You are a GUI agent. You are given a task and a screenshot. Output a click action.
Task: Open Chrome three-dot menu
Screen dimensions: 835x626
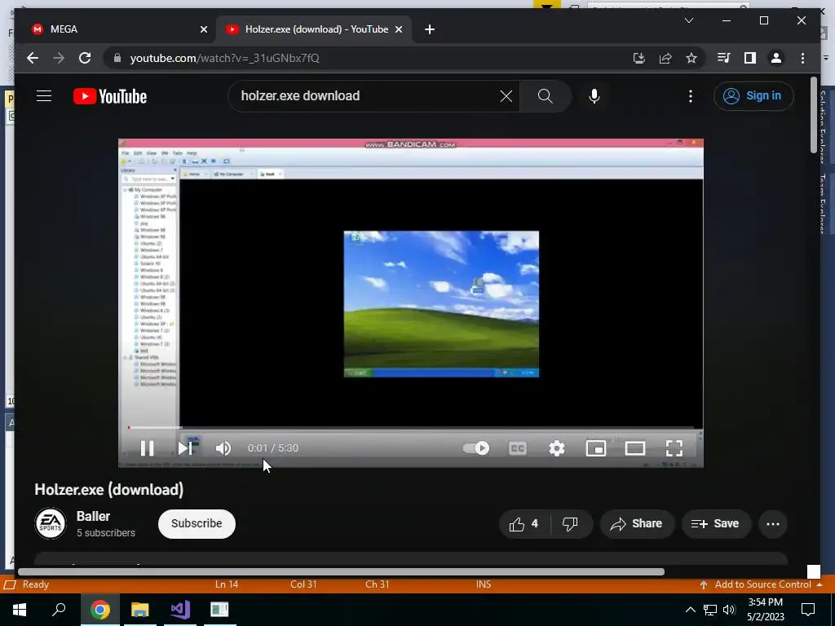click(x=802, y=58)
